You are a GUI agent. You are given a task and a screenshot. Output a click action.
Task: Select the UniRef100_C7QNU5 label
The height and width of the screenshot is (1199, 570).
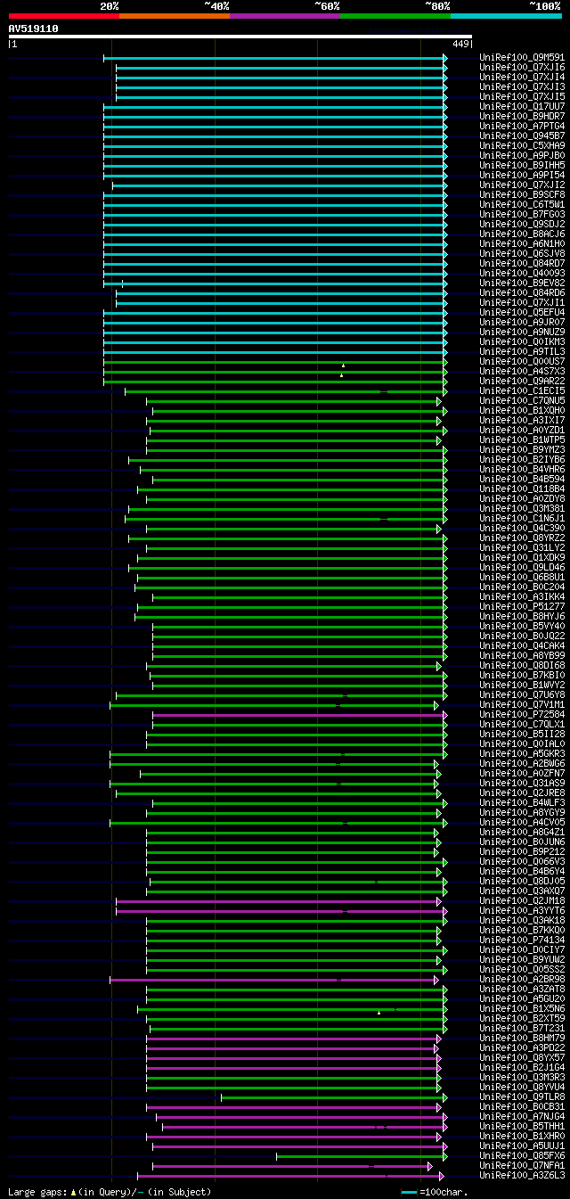point(522,401)
